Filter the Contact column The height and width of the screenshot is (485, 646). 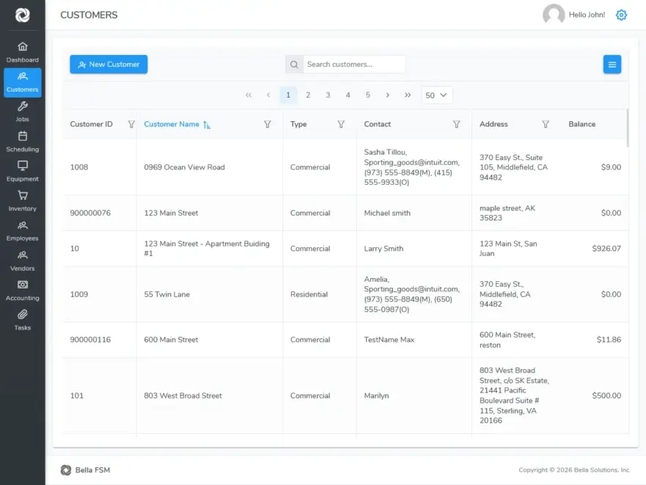tap(457, 124)
